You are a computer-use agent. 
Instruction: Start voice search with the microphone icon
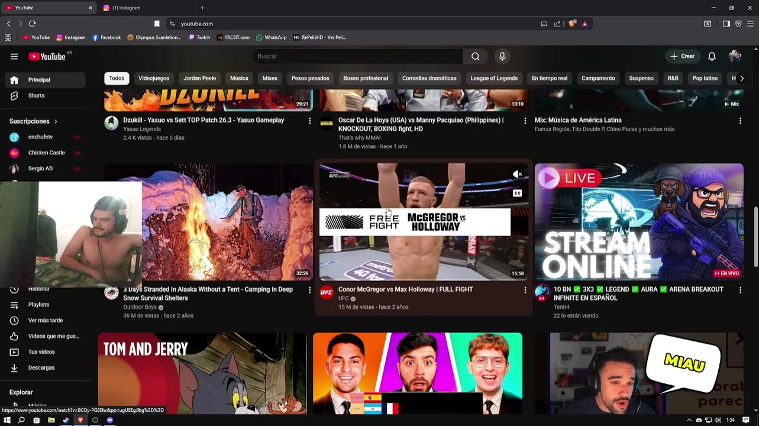coord(502,56)
